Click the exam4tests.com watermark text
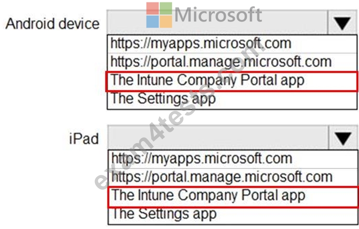Viewport: 359px width, 229px height. 179,116
